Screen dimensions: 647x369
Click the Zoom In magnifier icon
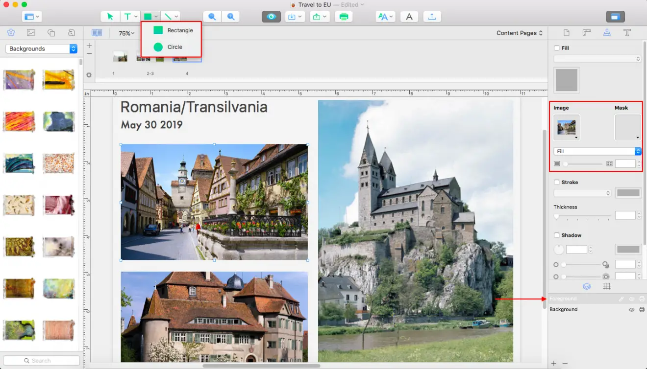point(230,16)
